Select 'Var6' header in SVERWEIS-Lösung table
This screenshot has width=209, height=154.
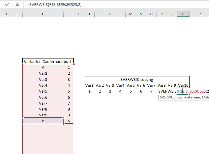click(x=141, y=85)
